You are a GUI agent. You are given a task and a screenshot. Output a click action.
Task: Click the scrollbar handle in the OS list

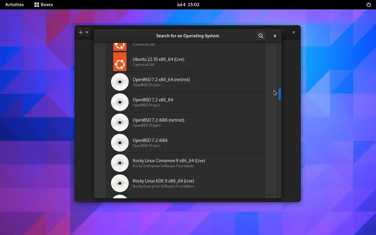point(280,94)
